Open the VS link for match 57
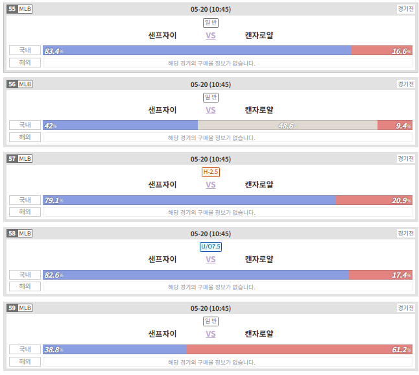The height and width of the screenshot is (375, 419). (x=211, y=185)
